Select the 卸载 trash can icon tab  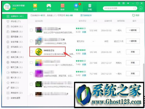coord(90,7)
